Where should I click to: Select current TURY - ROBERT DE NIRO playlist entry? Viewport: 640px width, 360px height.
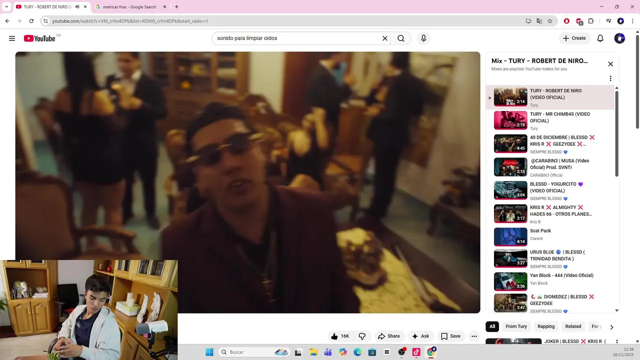point(550,97)
